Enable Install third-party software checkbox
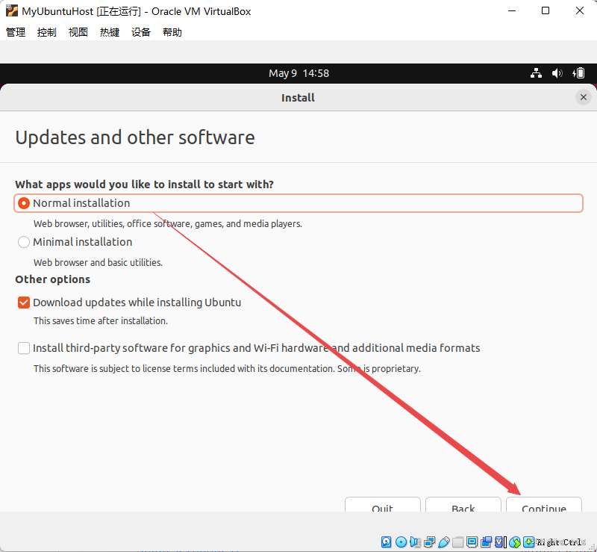Screen dimensions: 597x552 [x=24, y=348]
